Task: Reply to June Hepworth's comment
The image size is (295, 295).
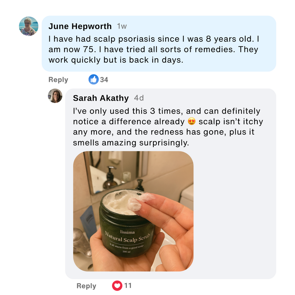Action: 58,80
